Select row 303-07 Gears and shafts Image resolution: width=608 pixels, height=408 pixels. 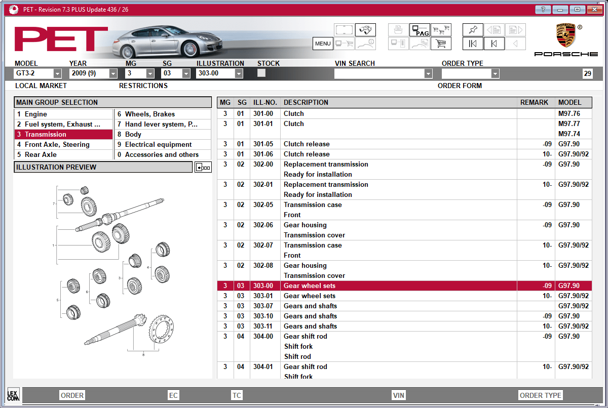404,306
